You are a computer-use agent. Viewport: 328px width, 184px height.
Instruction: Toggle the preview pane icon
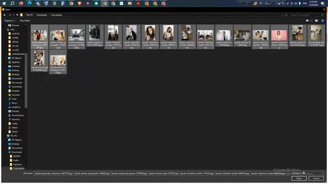(x=317, y=20)
